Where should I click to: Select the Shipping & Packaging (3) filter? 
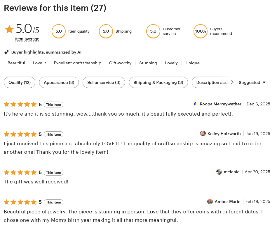pyautogui.click(x=158, y=82)
